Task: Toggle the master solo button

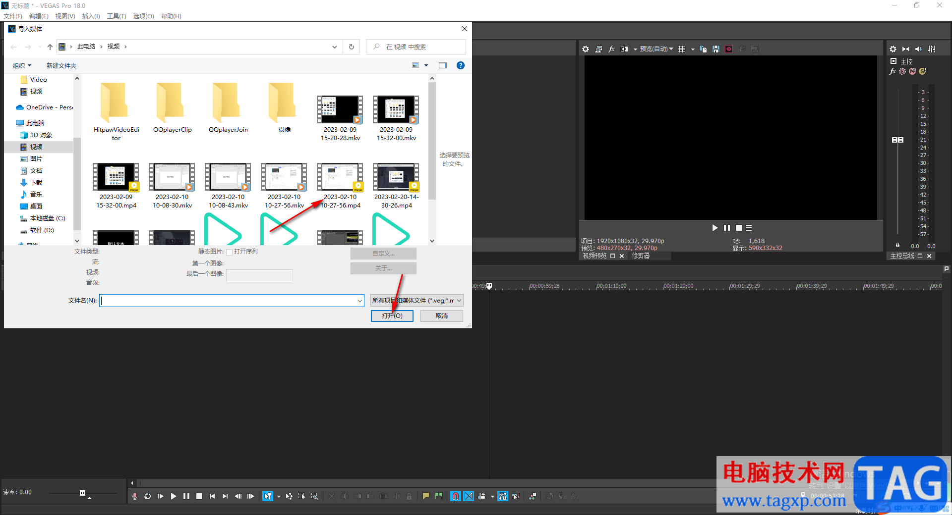Action: pos(922,71)
